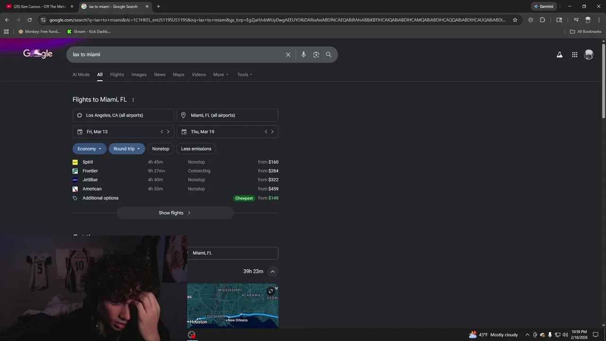Viewport: 606px width, 341px height.
Task: Open the American flight from $459
Action: (x=175, y=189)
